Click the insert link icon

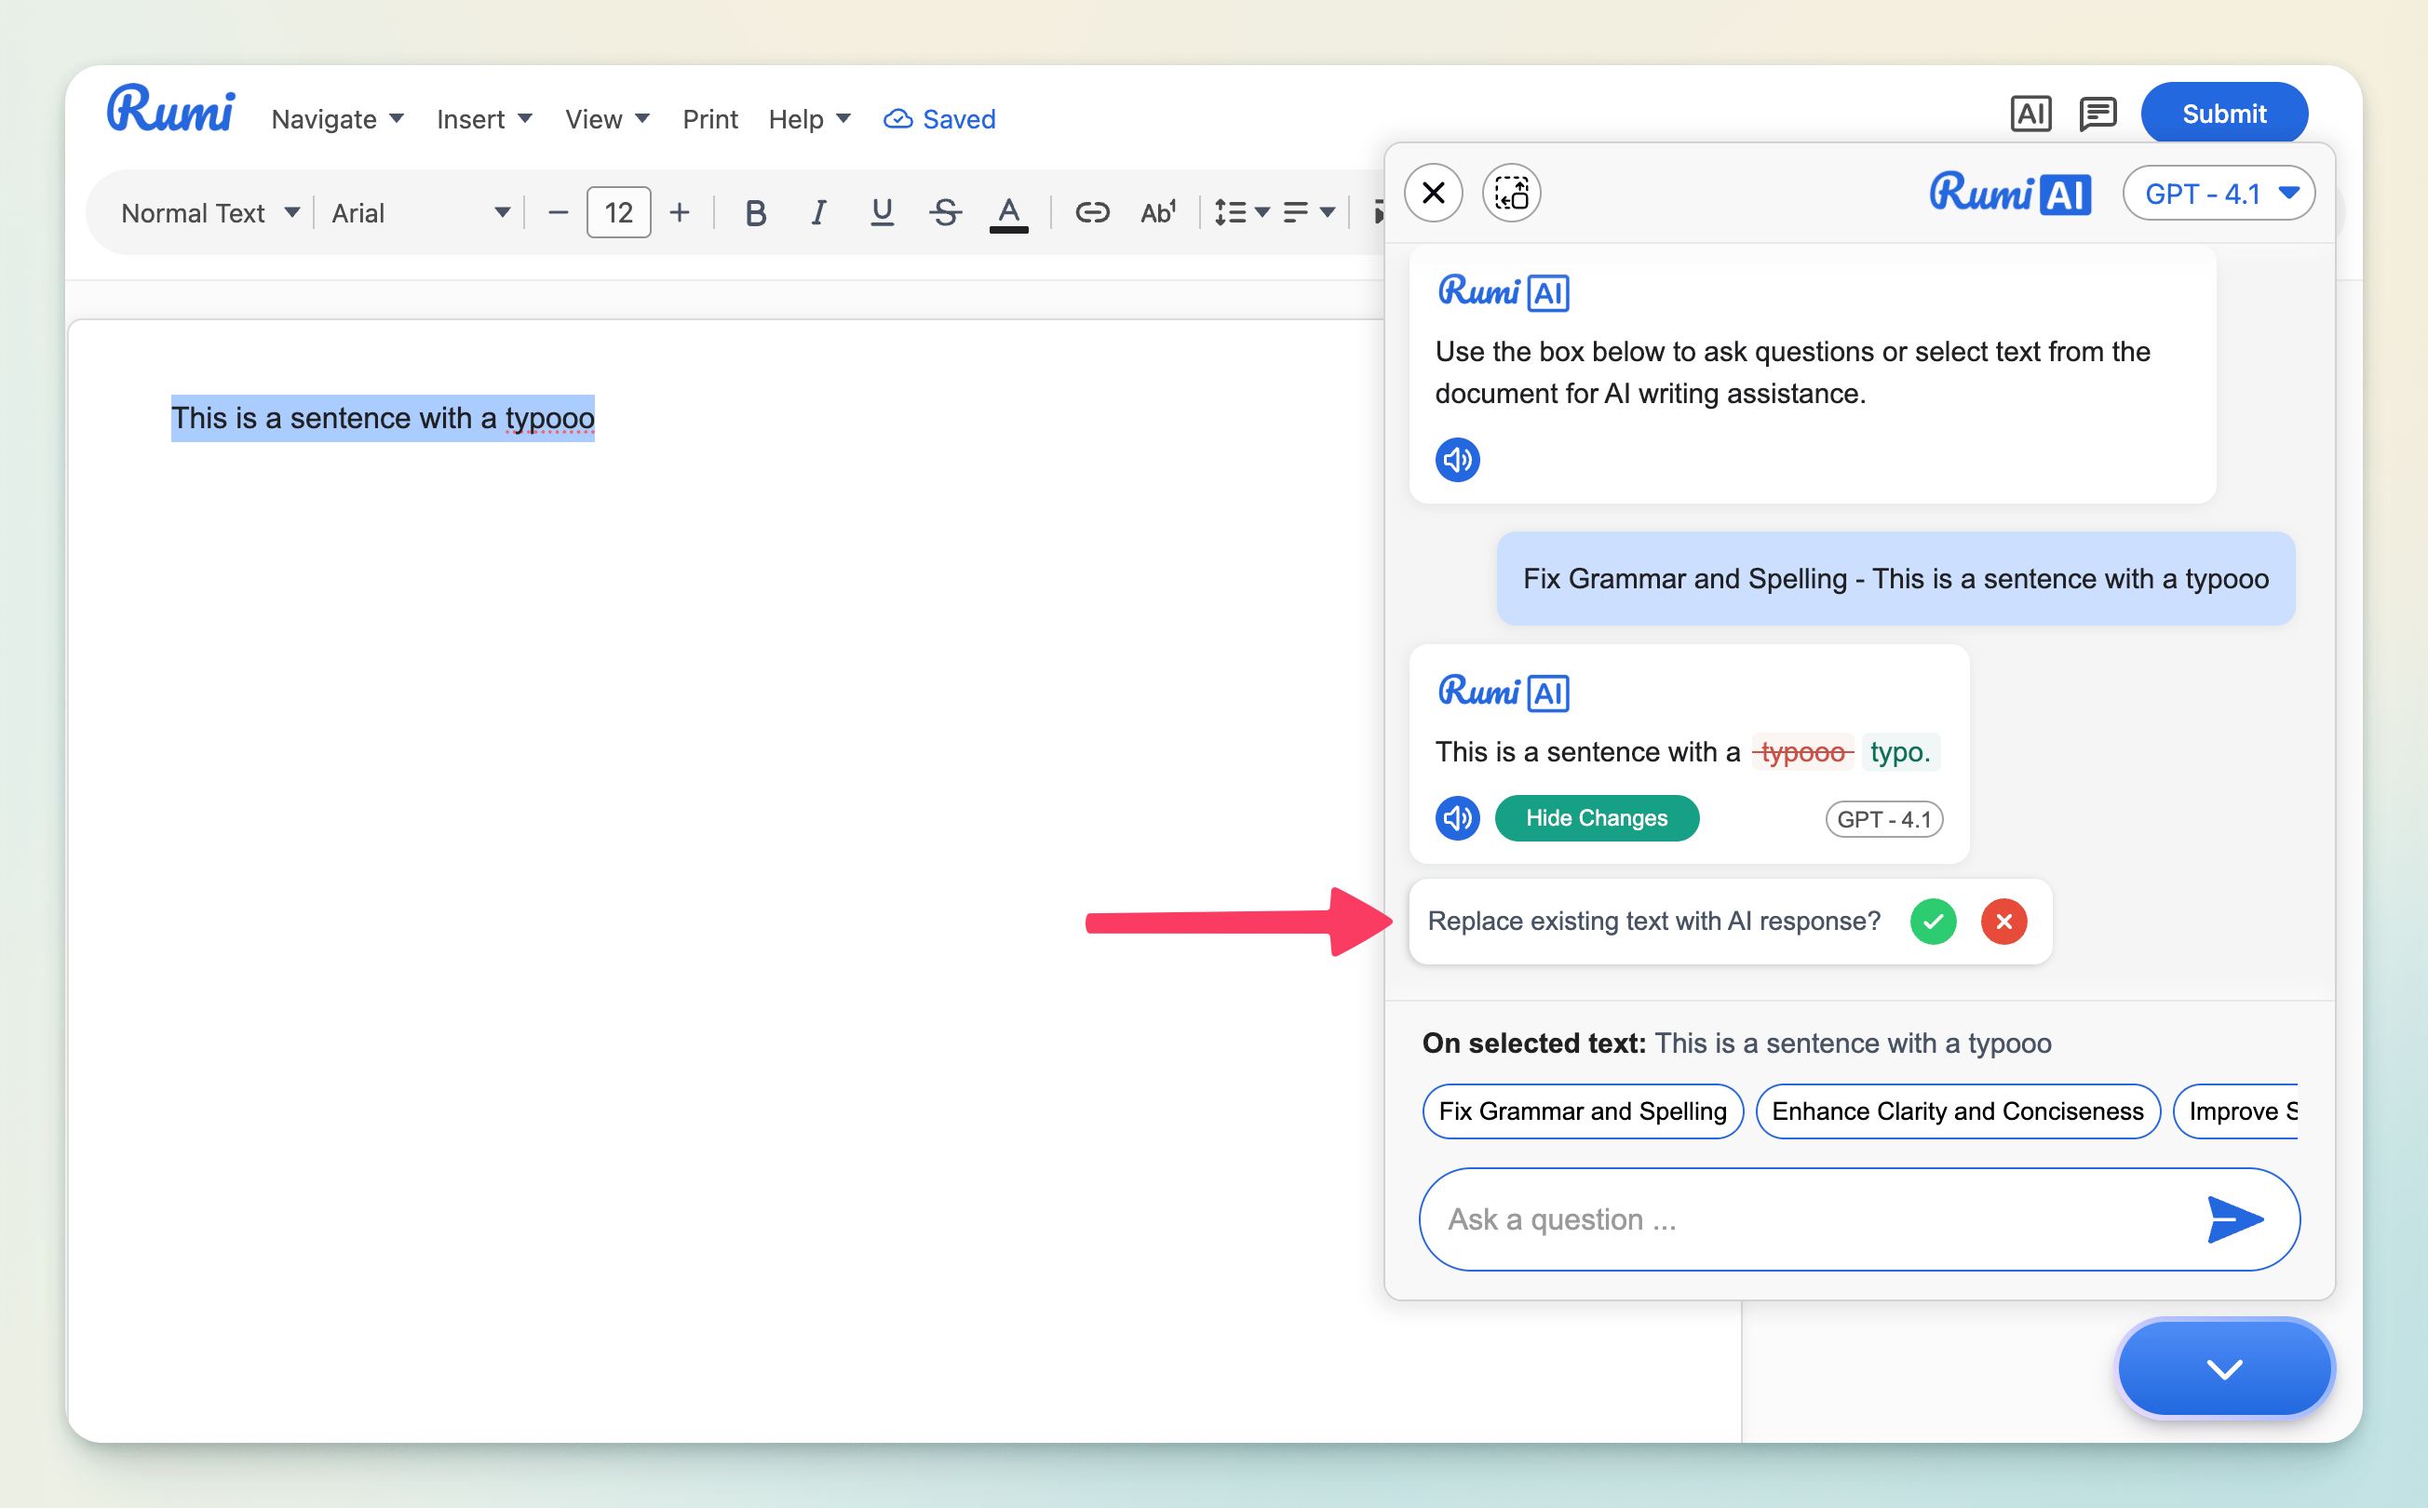[x=1091, y=212]
